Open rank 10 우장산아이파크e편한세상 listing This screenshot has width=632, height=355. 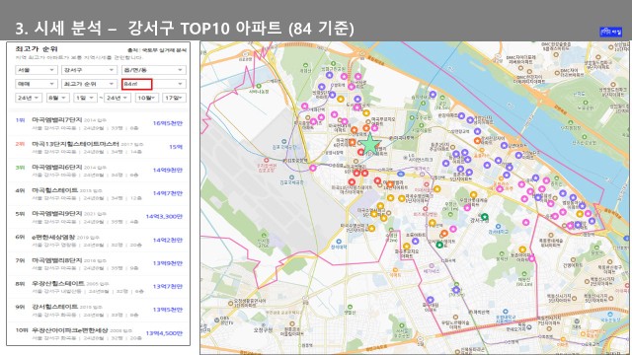(x=99, y=333)
